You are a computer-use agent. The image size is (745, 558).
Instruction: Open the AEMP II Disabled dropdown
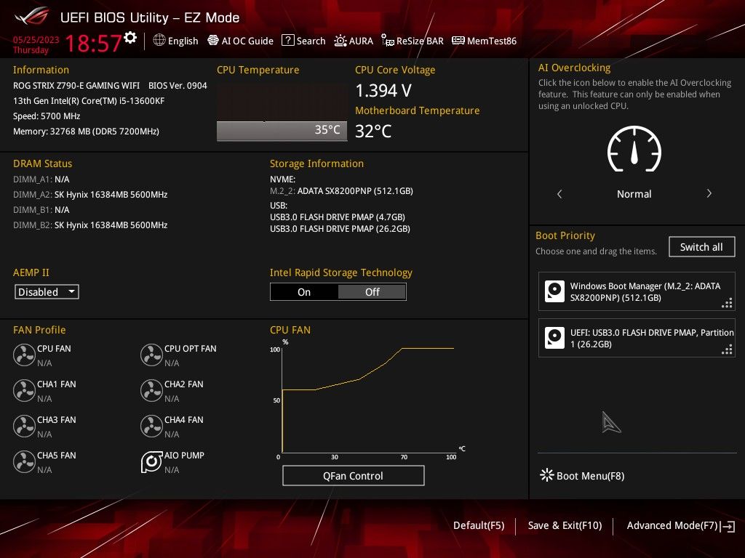point(47,292)
